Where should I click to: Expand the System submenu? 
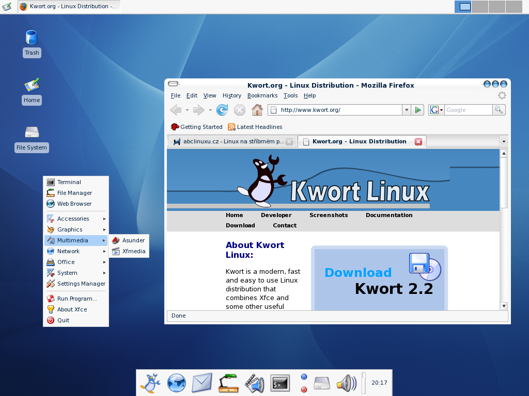tap(76, 273)
